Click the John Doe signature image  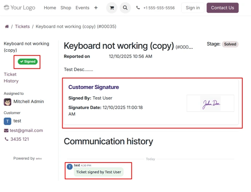point(211,104)
